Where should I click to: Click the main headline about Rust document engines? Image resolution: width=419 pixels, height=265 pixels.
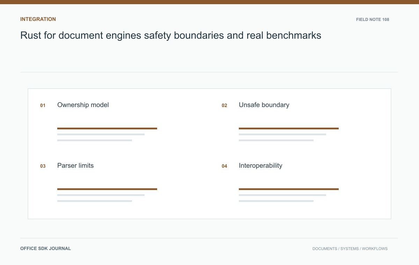pyautogui.click(x=171, y=36)
